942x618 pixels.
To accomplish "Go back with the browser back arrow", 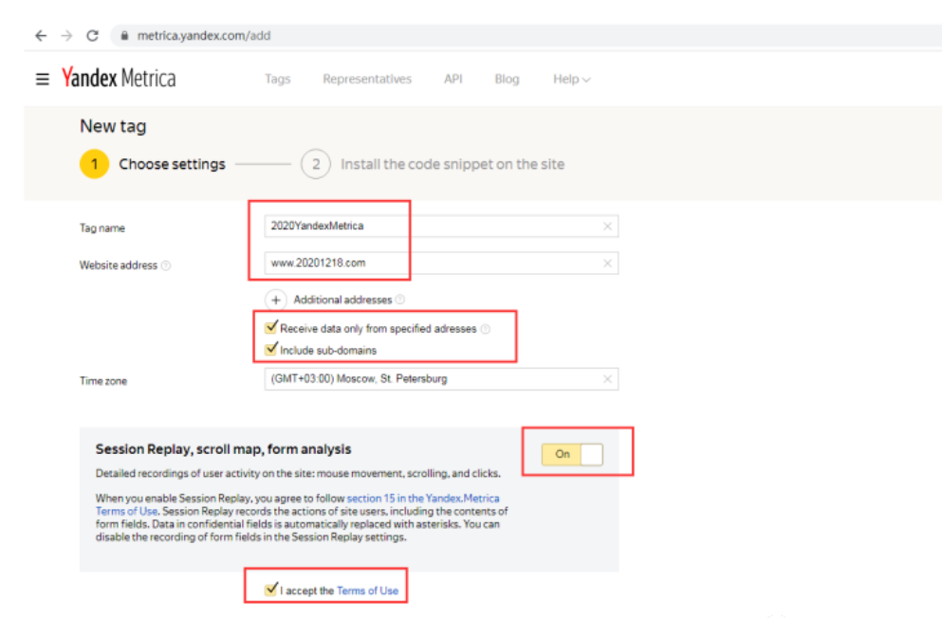I will [41, 36].
